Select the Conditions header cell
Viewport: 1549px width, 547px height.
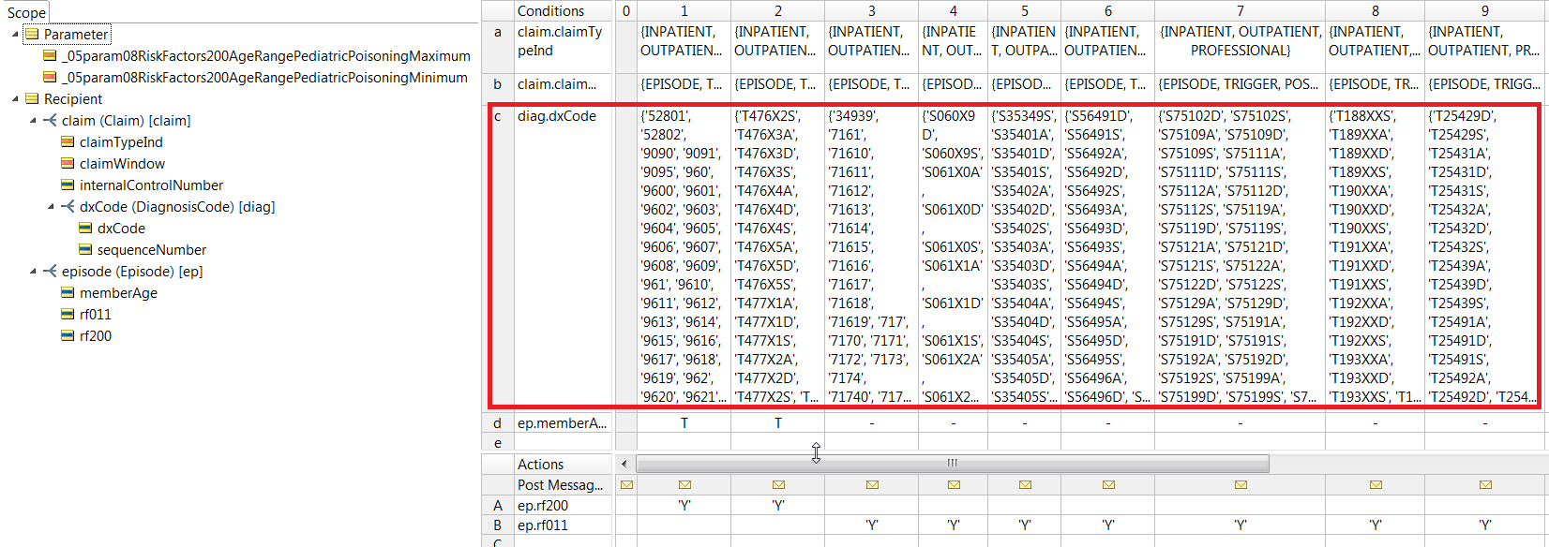point(564,11)
